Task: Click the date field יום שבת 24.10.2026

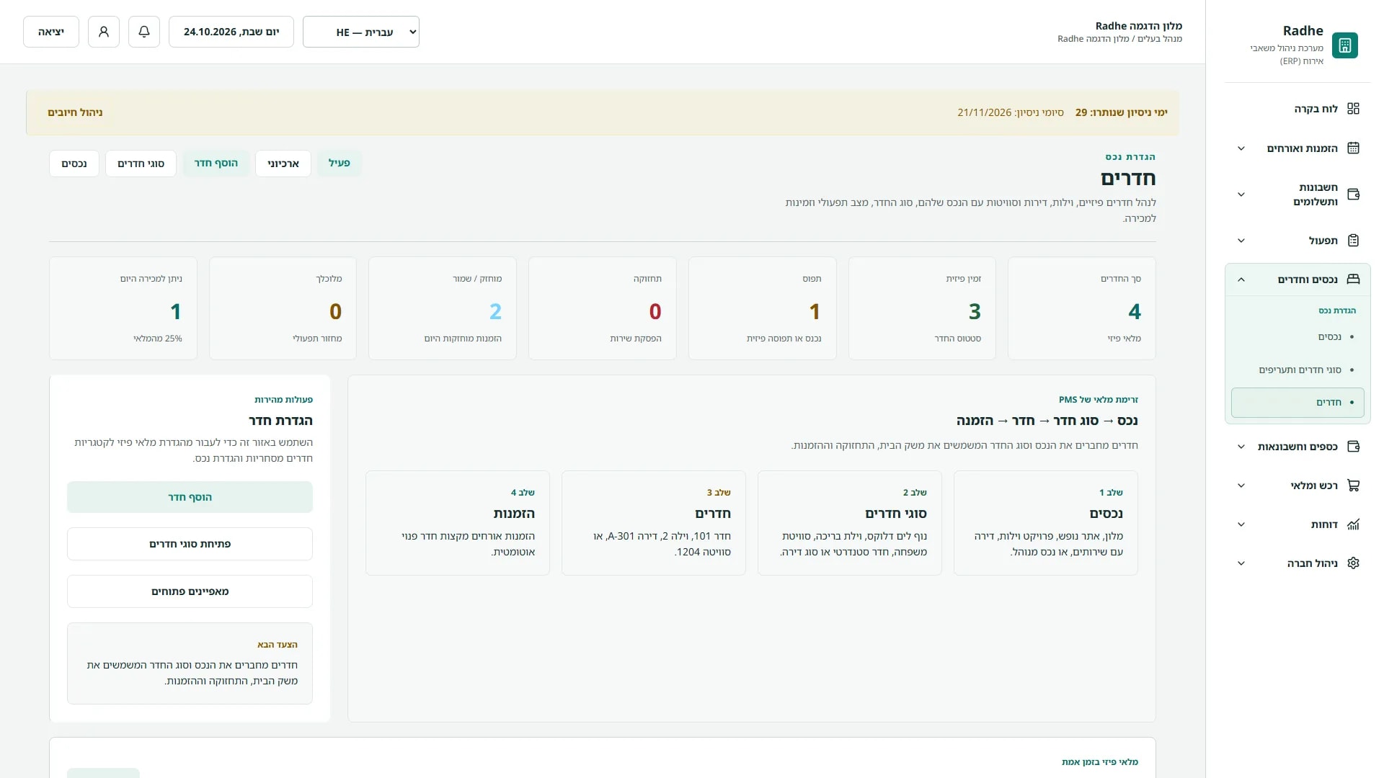Action: (x=231, y=32)
